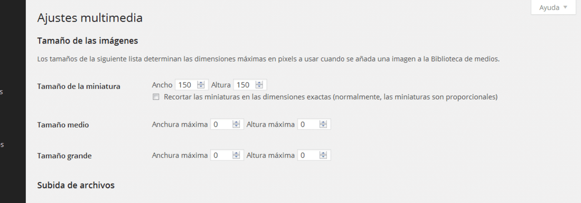Open the Ayuda help dropdown
Viewport: 581px width, 203px height.
pos(553,7)
